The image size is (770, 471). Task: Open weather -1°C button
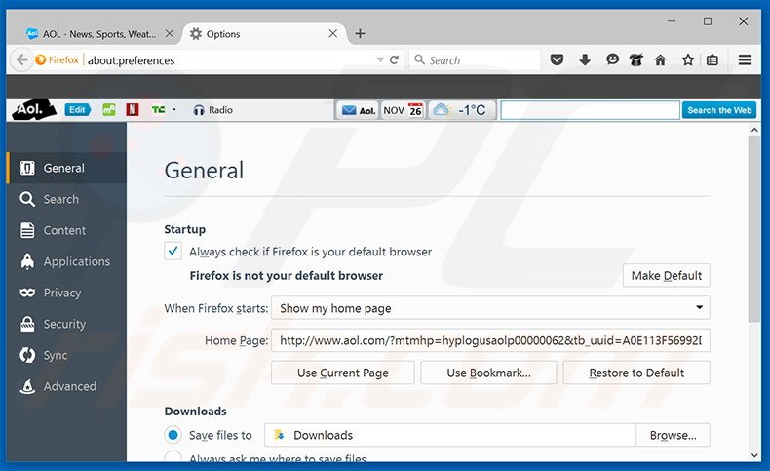[x=462, y=110]
